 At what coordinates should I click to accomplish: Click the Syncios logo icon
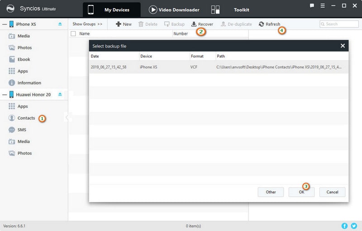click(10, 9)
